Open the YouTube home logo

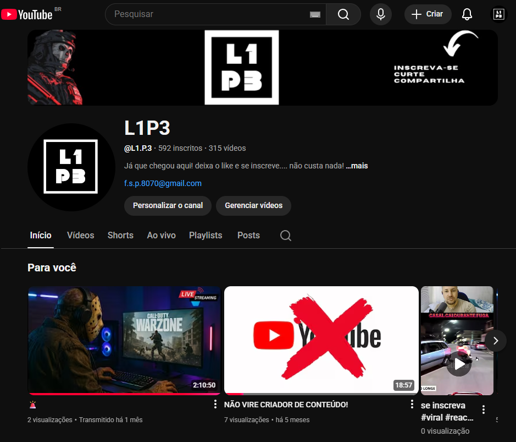27,14
